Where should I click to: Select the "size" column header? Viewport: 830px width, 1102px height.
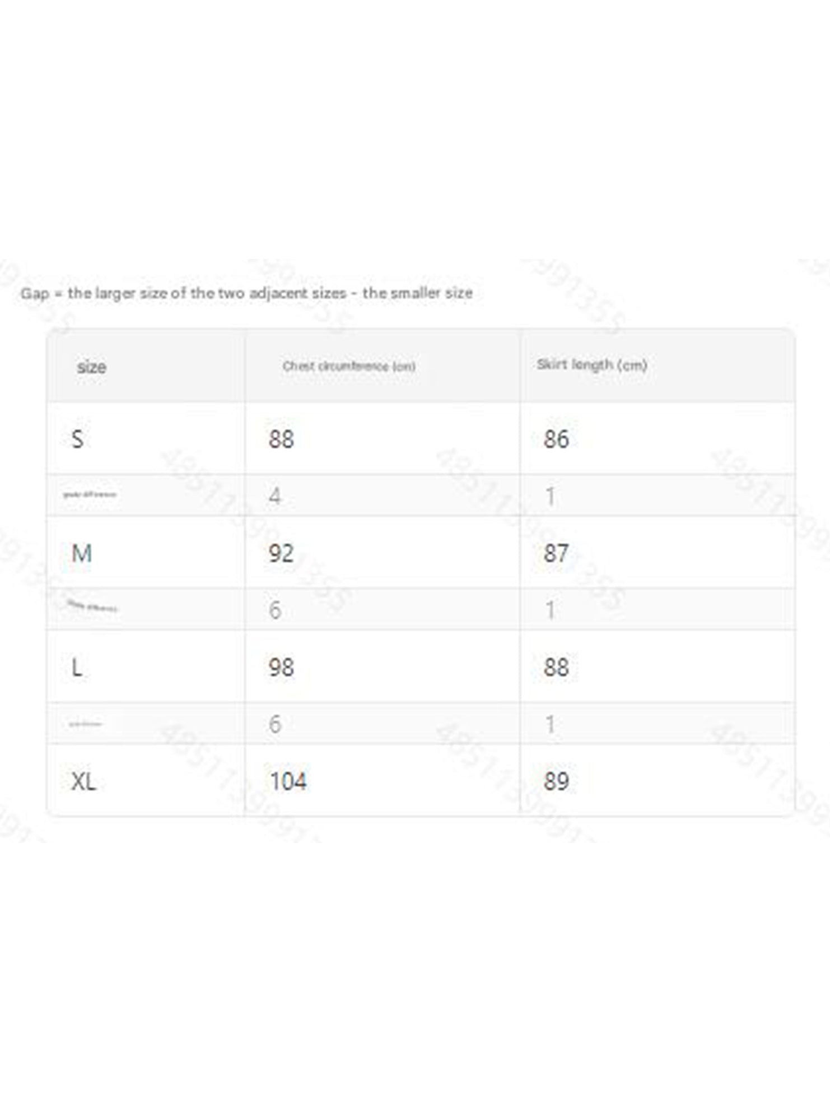91,367
